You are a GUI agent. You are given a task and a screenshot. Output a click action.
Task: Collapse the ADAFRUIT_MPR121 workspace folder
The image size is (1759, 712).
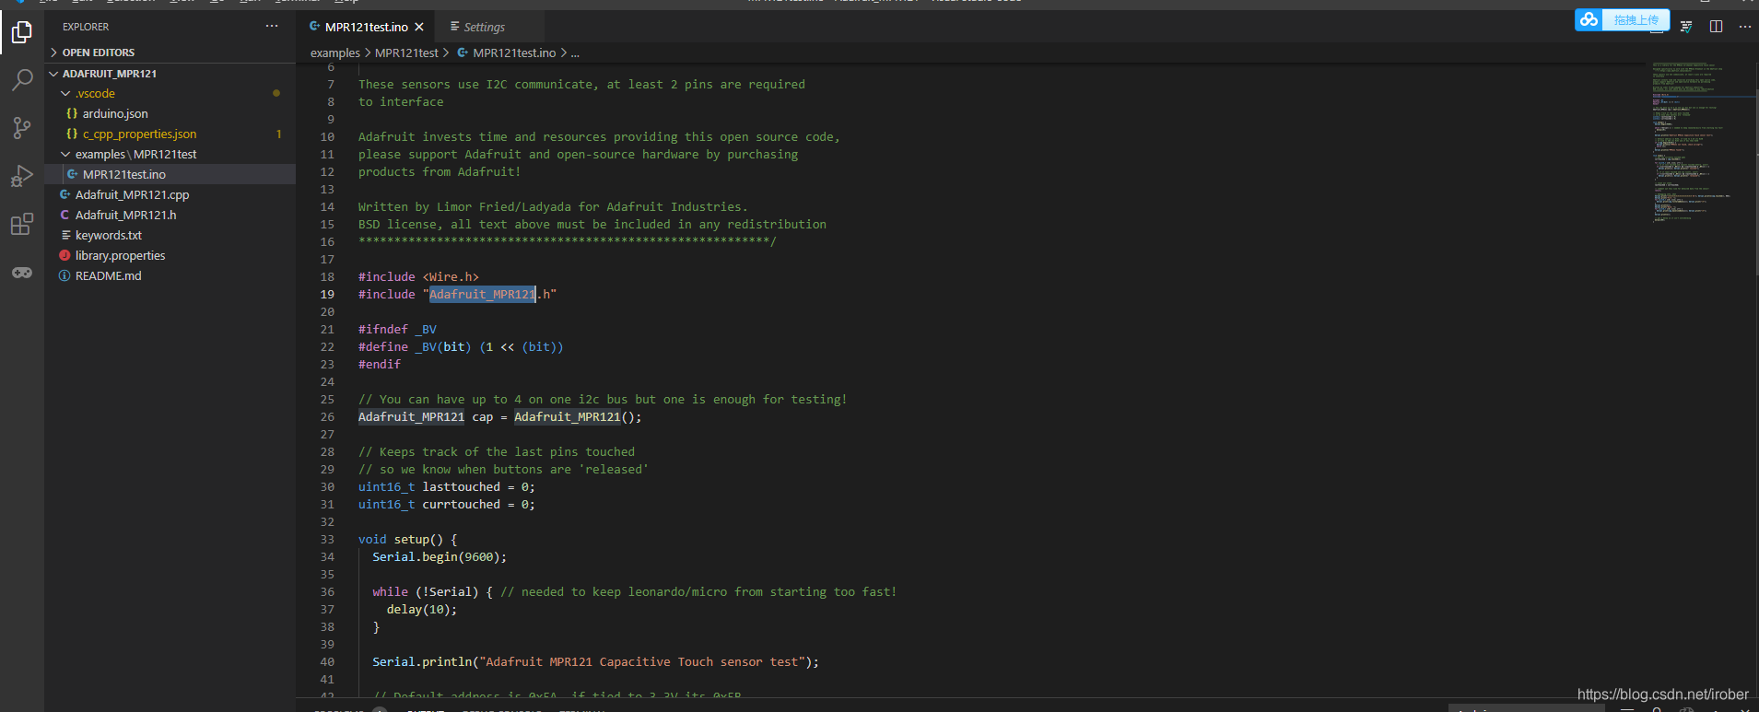(170, 74)
